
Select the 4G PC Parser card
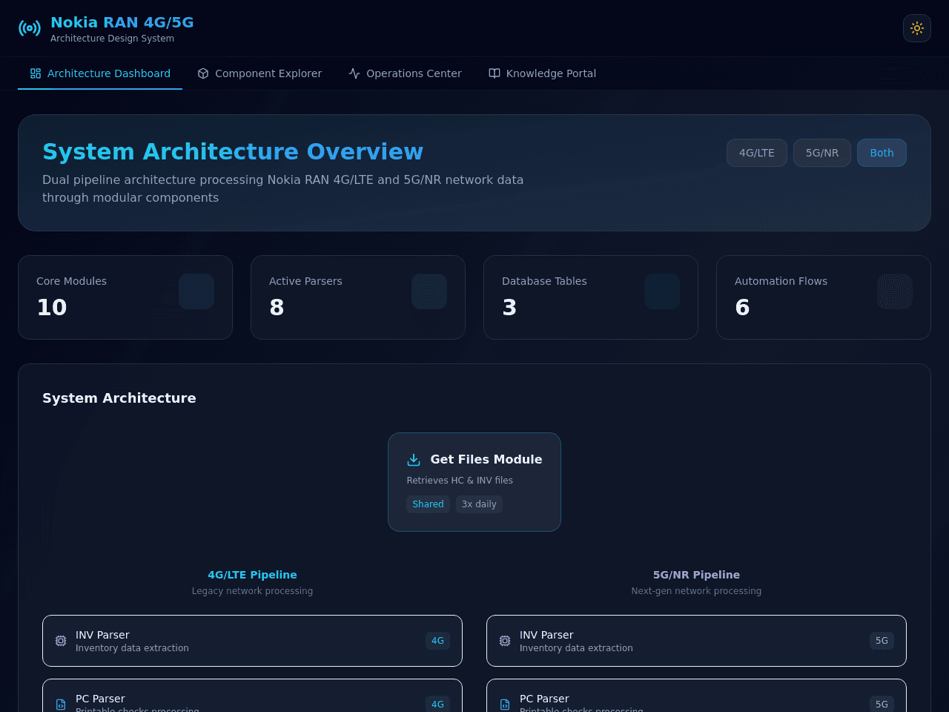pos(252,696)
